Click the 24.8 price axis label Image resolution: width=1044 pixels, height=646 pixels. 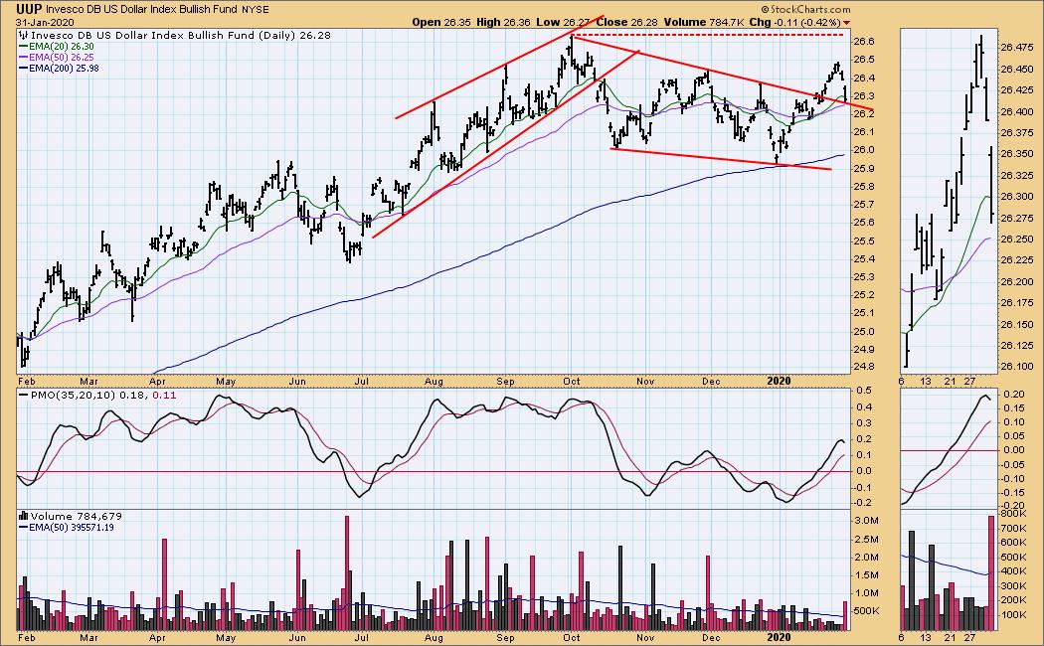point(864,367)
